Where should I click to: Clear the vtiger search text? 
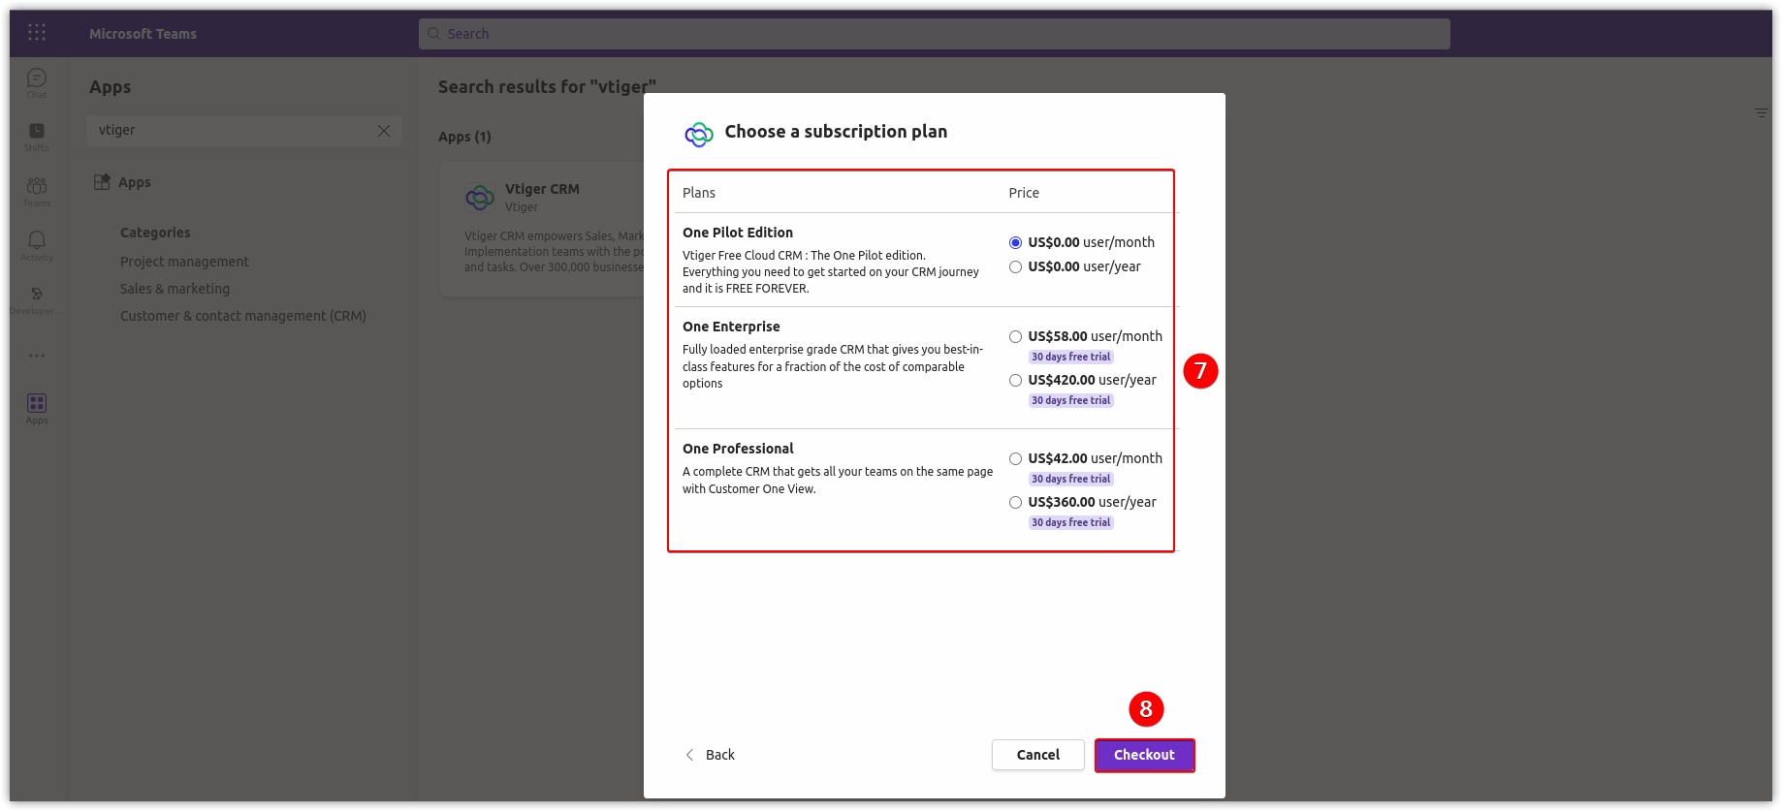pyautogui.click(x=384, y=131)
